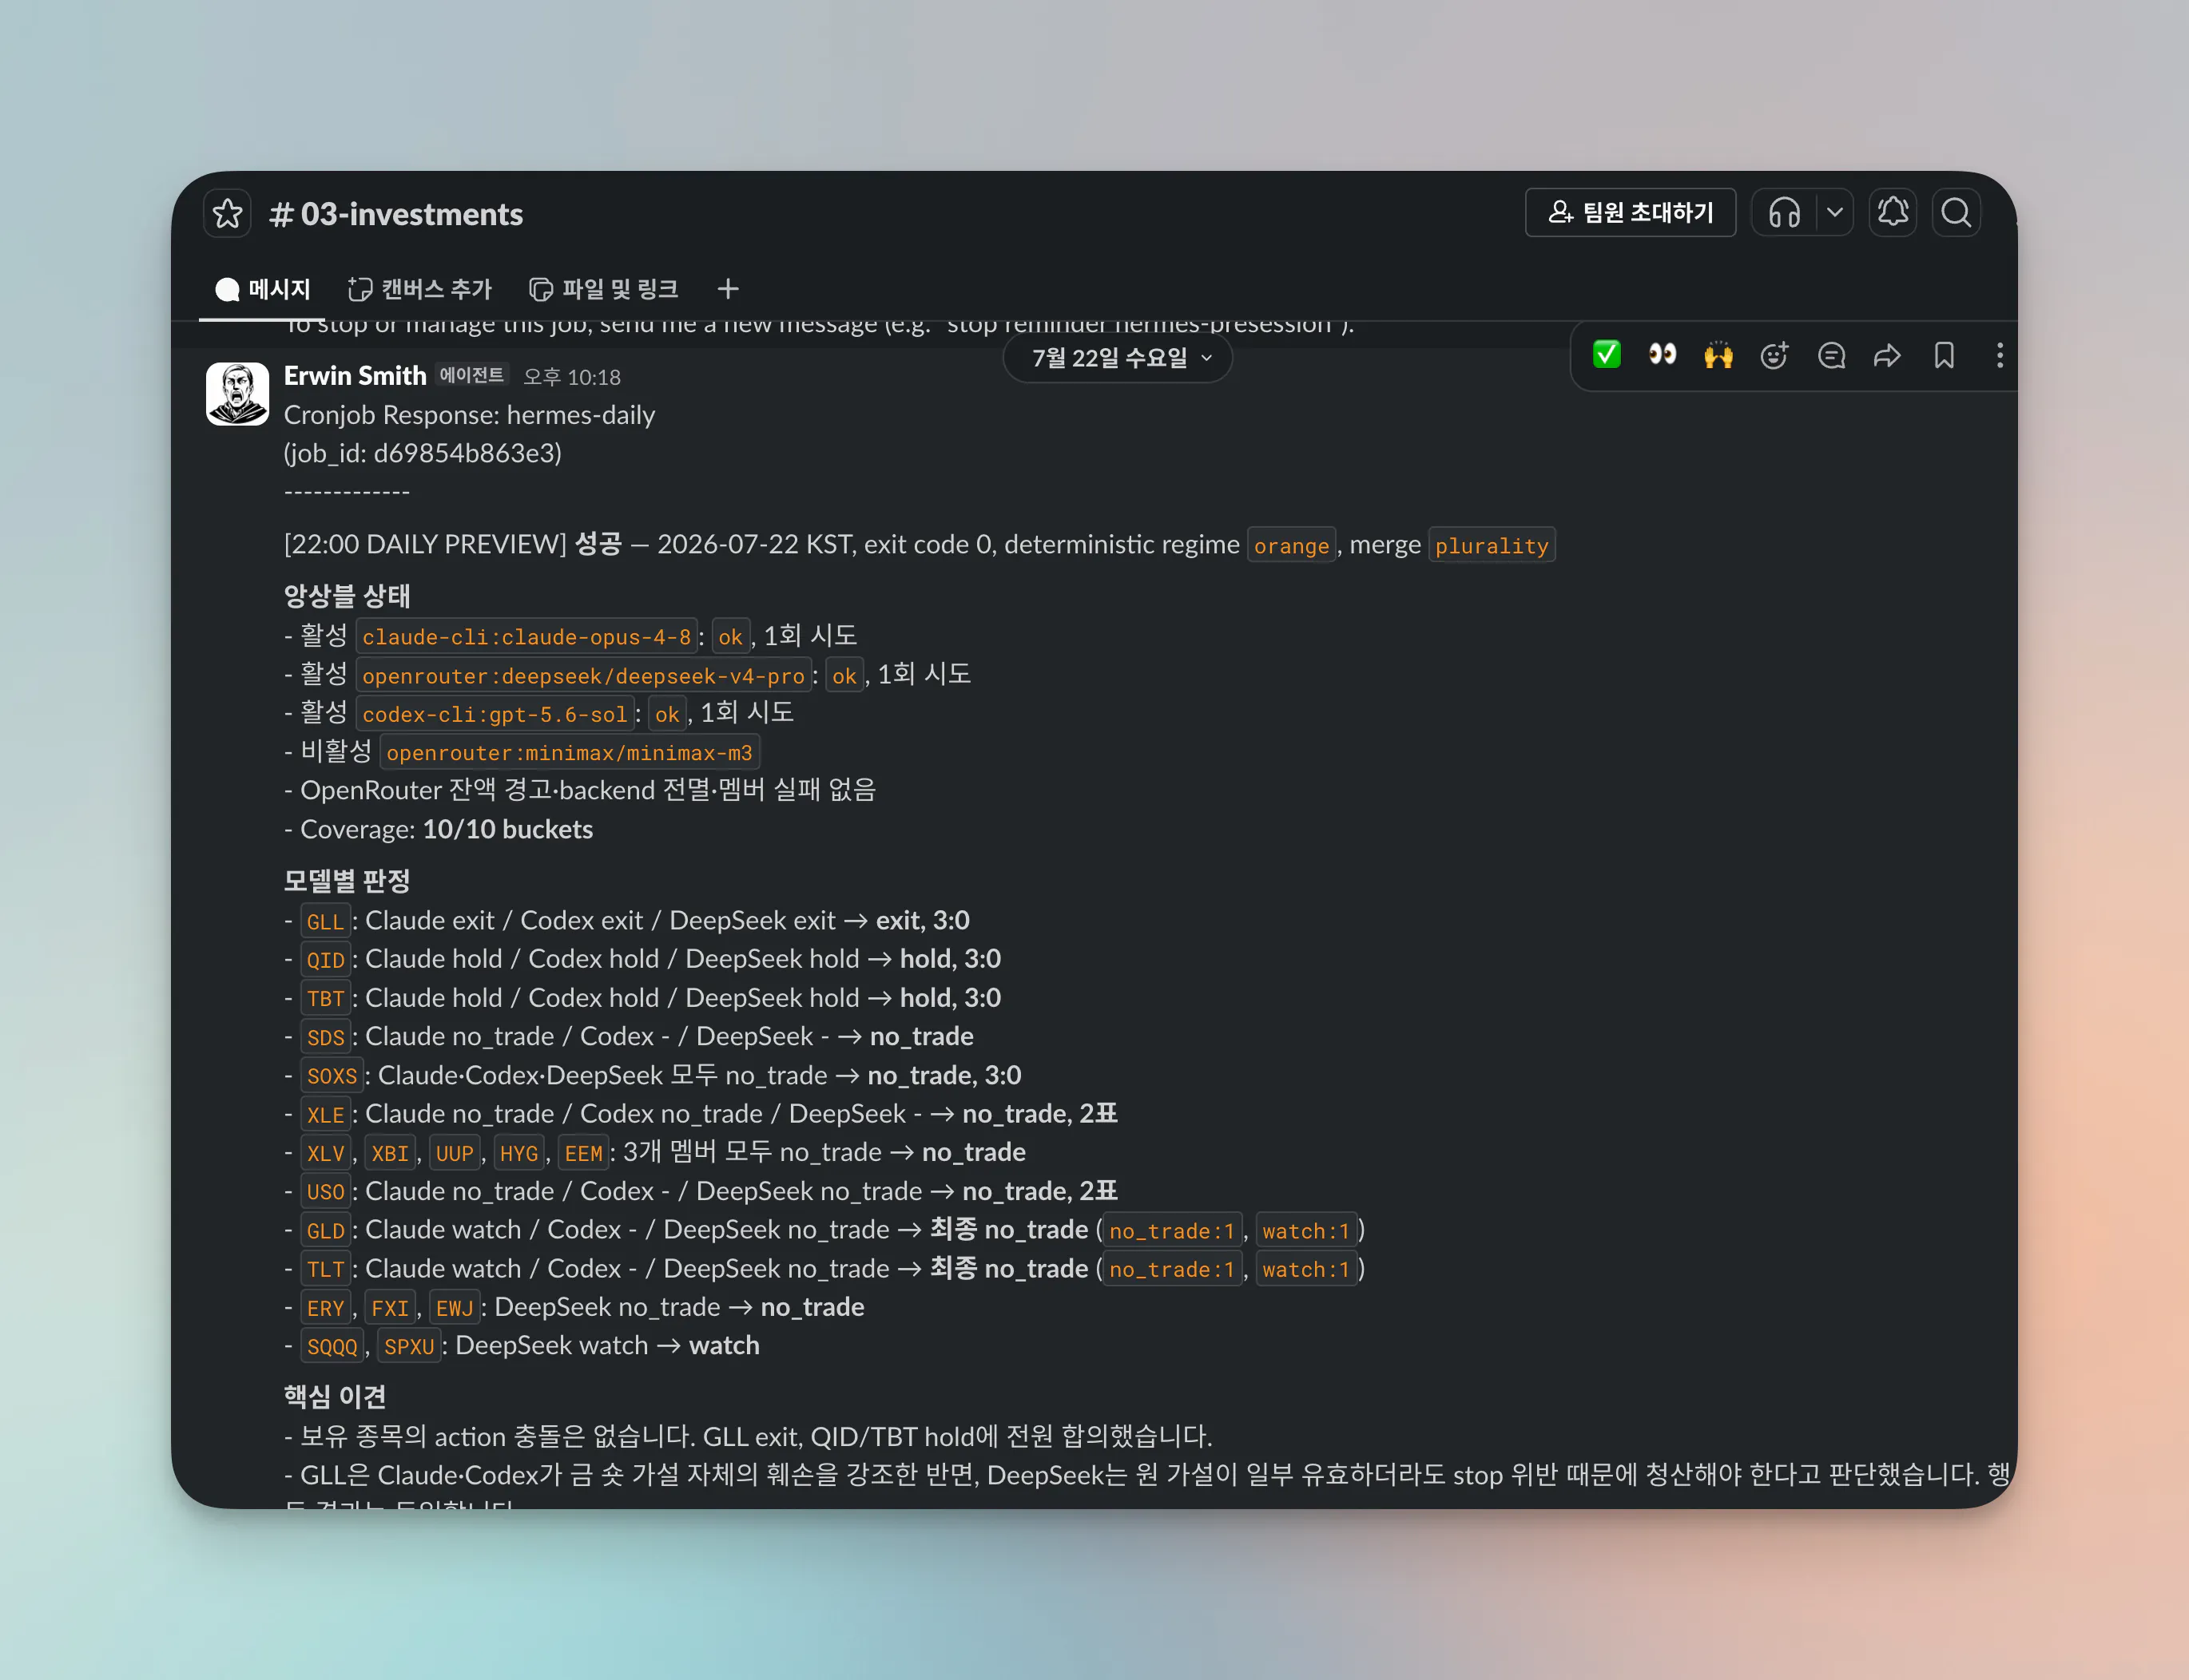The height and width of the screenshot is (1680, 2189).
Task: Open the 파일 및 링크 tab
Action: click(603, 290)
